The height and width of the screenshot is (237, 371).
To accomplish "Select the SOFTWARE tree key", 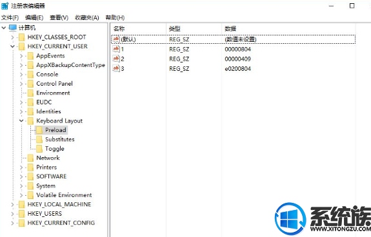I will pyautogui.click(x=52, y=176).
